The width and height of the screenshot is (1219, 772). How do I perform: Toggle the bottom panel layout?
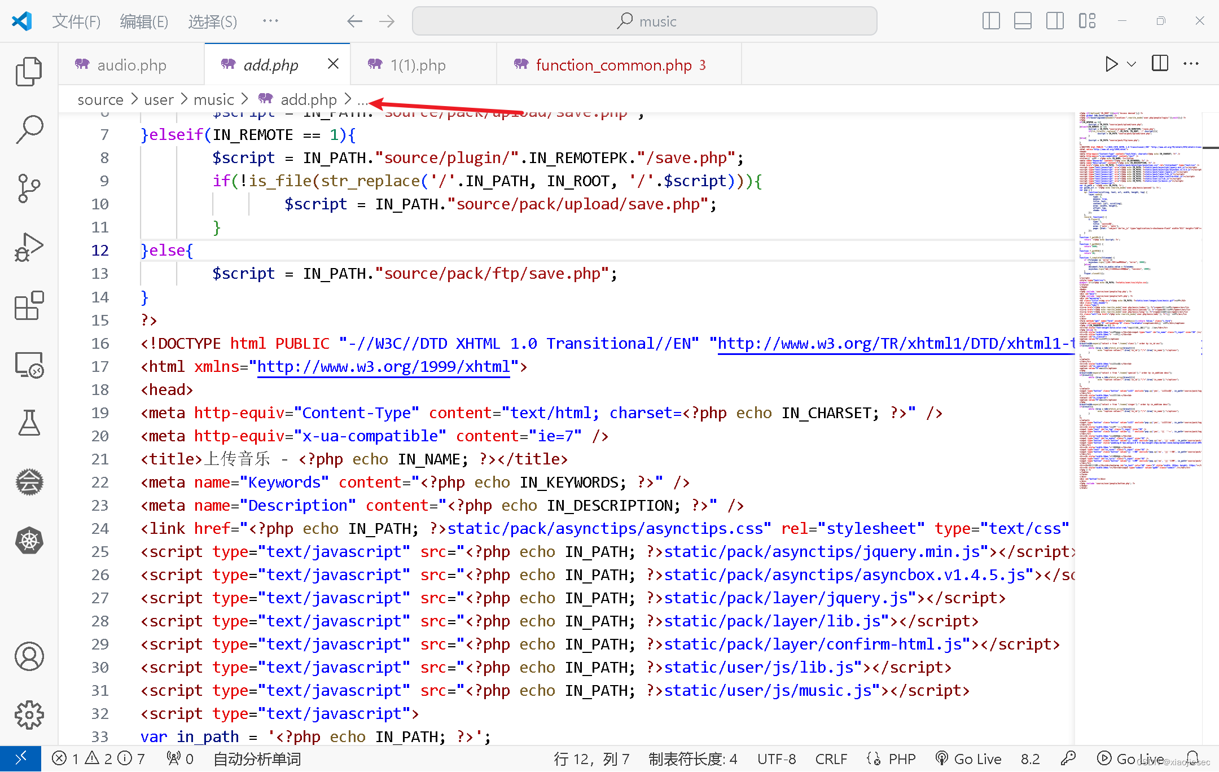coord(1023,21)
